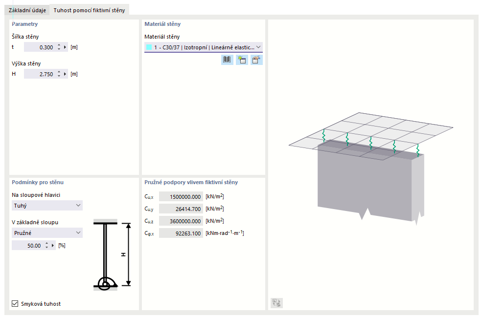Click the wall height input showing 2.750
The image size is (483, 317).
(x=40, y=74)
